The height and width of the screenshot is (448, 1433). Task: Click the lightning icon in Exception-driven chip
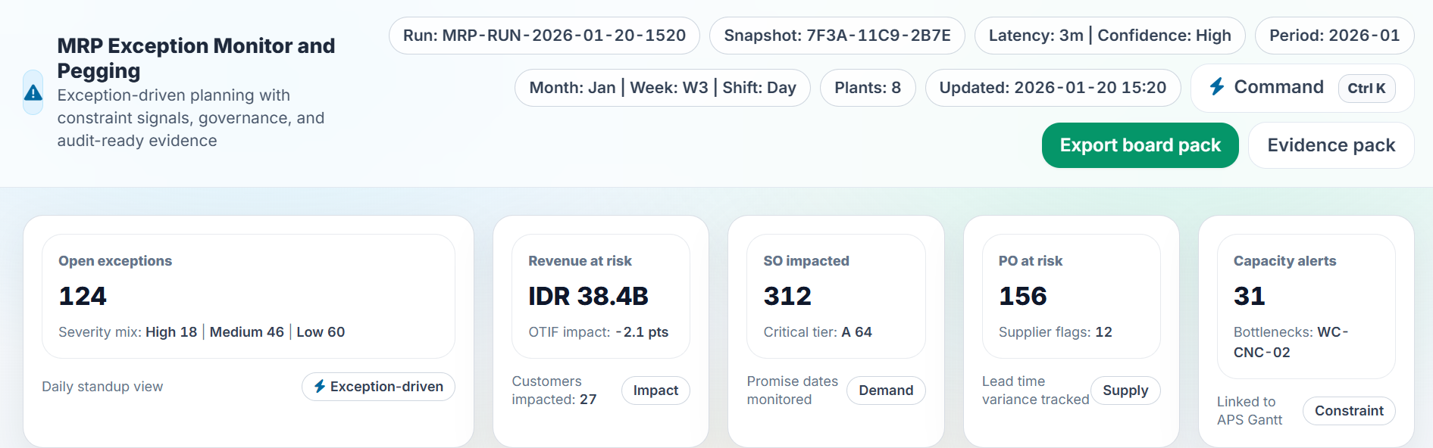320,387
